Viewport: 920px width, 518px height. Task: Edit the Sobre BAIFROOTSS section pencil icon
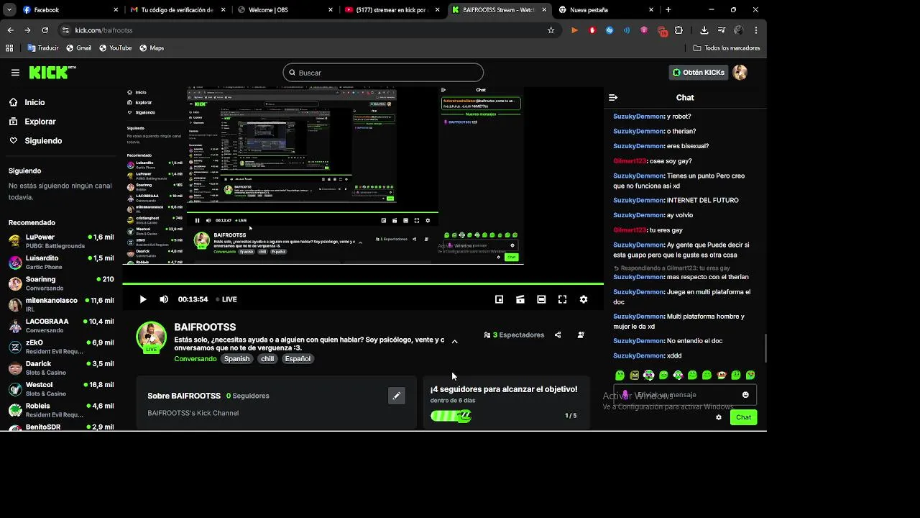click(x=397, y=396)
